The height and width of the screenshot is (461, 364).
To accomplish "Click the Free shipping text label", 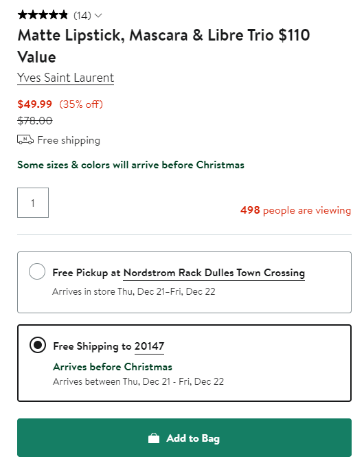I will 69,140.
